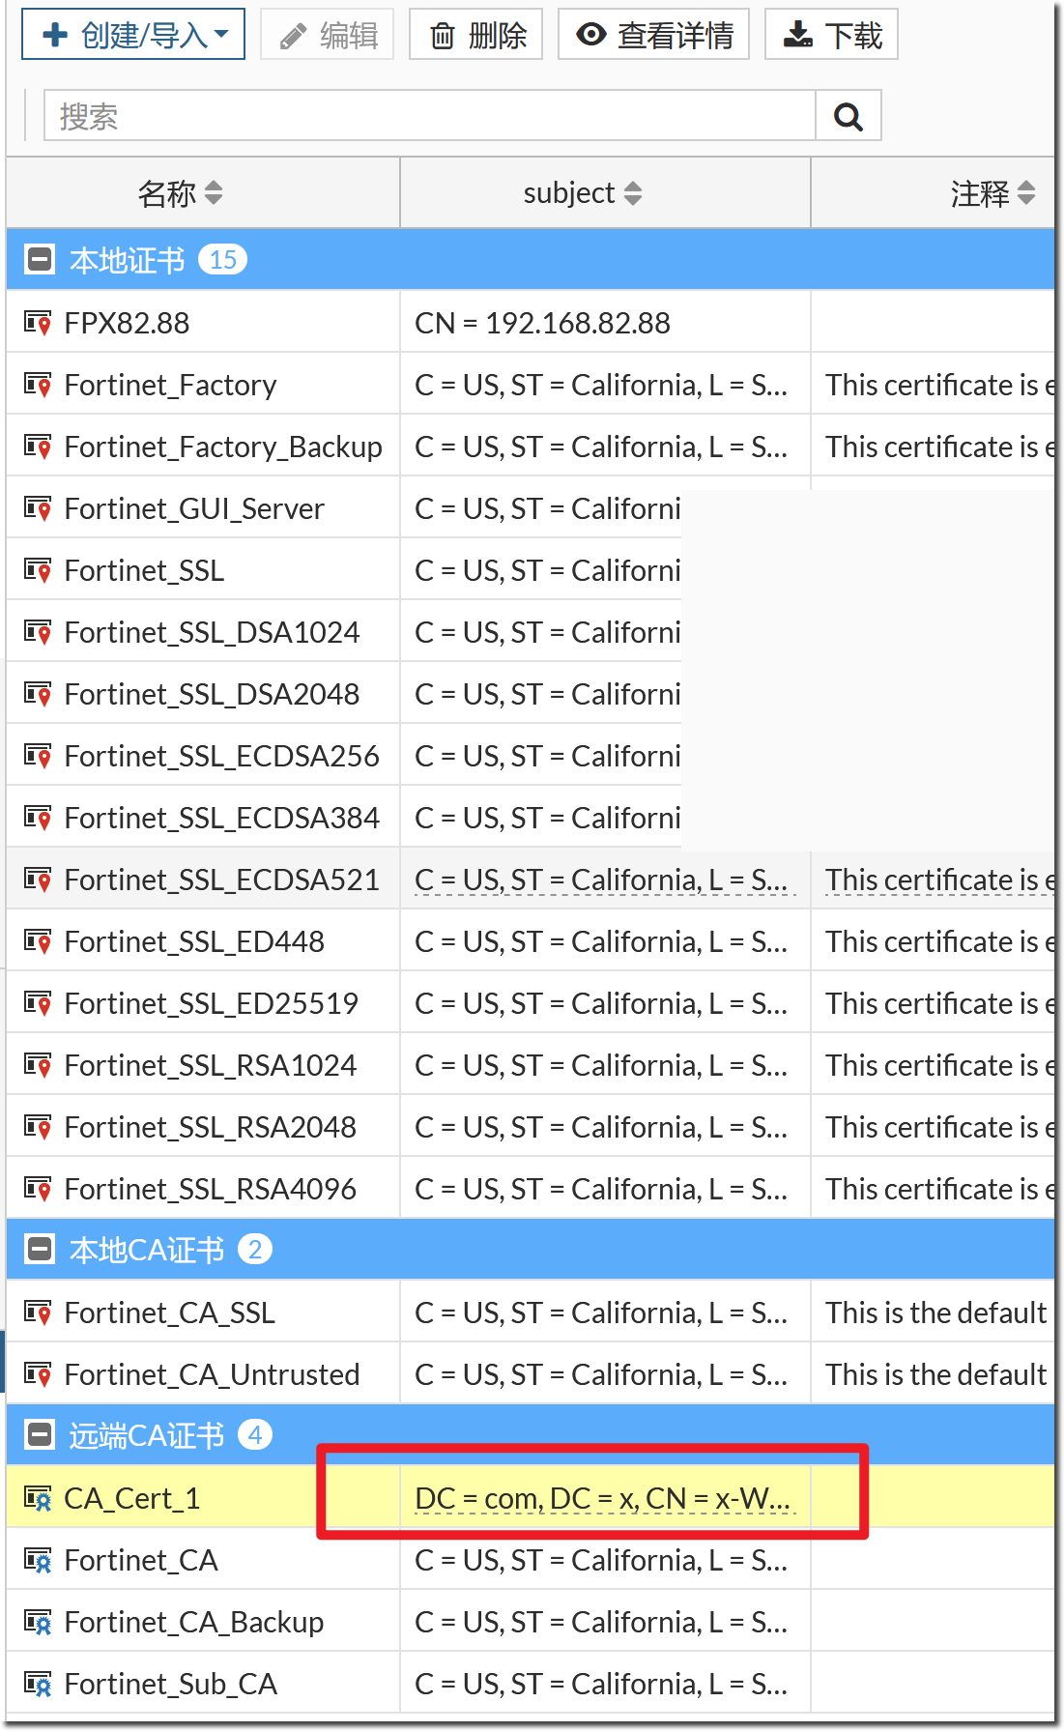Click the certificate icon beside FPX82.88
This screenshot has height=1731, width=1064.
pos(38,323)
